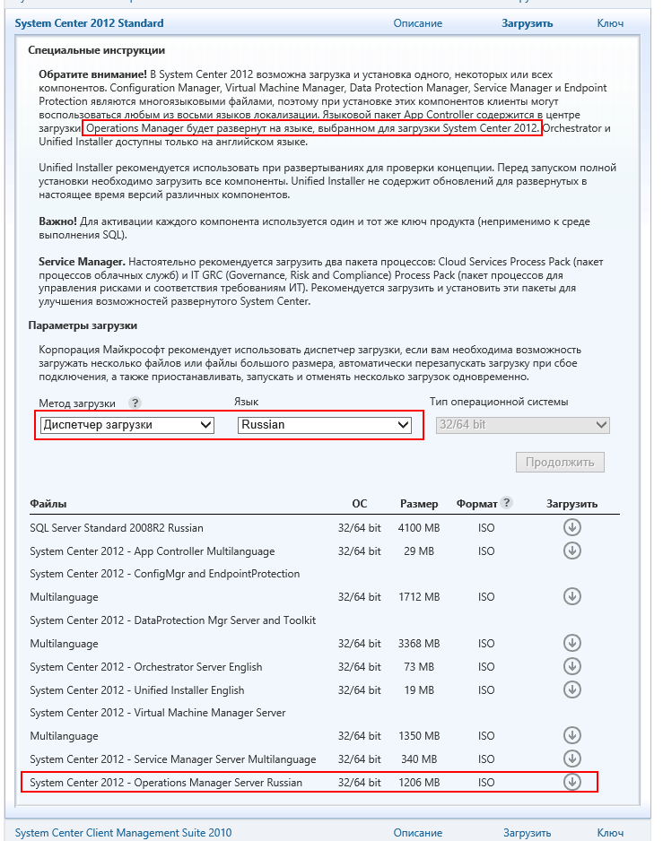Download Virtual Machine Manager Server ISO
This screenshot has height=841, width=663.
(571, 735)
